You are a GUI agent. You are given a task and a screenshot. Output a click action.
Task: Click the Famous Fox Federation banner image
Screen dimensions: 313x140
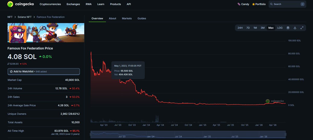tap(46, 33)
